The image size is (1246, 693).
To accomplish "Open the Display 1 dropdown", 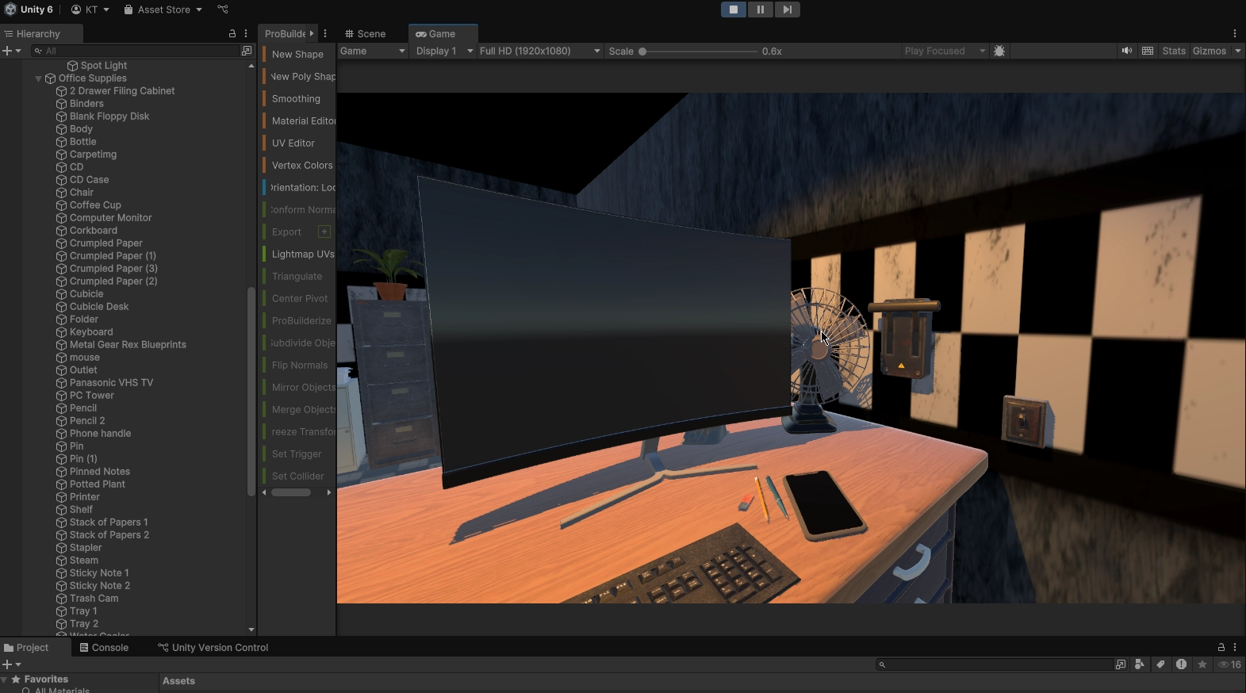I will [444, 51].
